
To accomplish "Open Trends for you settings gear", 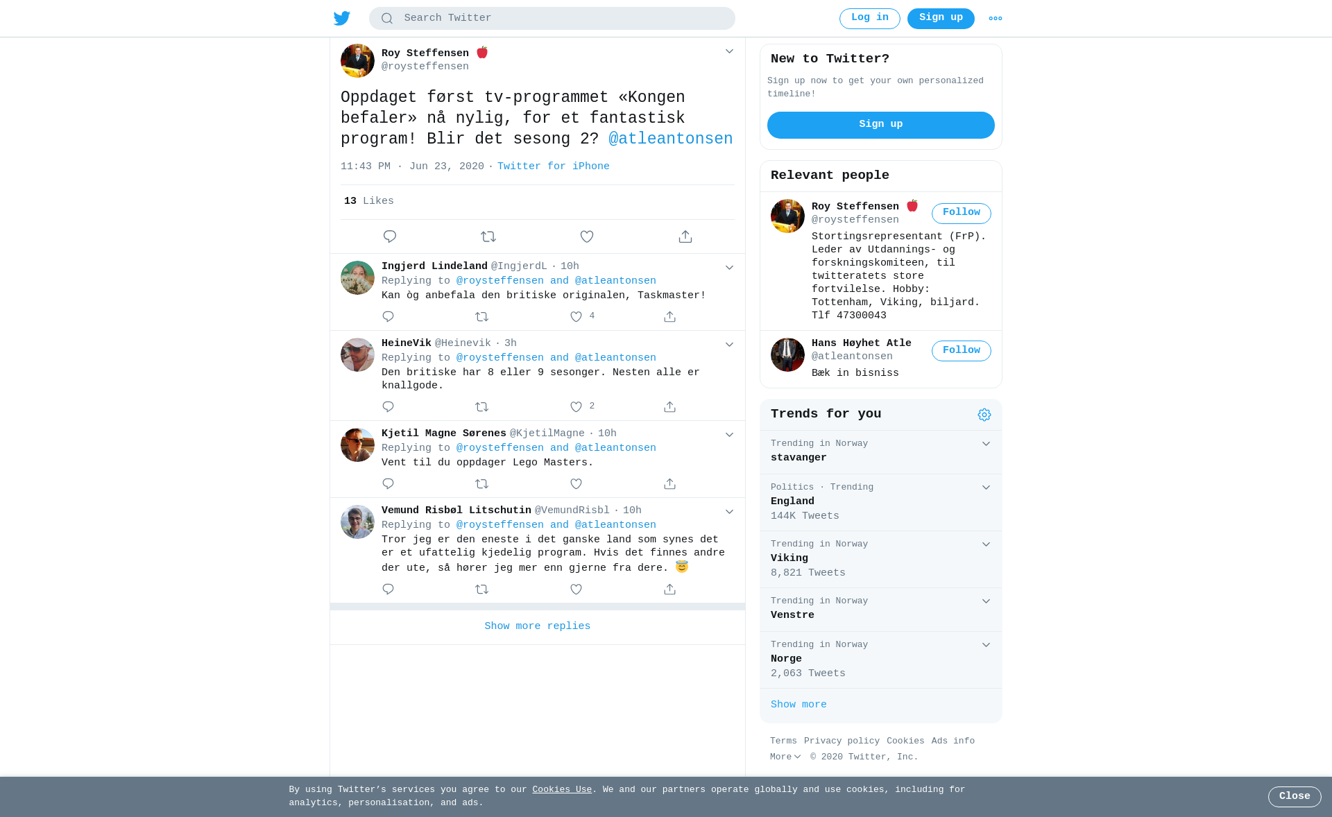I will point(984,415).
